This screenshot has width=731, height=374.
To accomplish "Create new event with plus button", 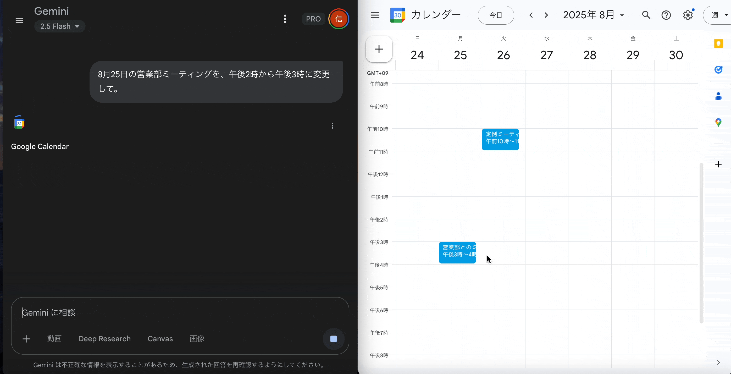I will coord(379,49).
